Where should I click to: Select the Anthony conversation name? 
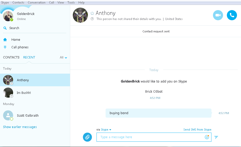pyautogui.click(x=23, y=80)
